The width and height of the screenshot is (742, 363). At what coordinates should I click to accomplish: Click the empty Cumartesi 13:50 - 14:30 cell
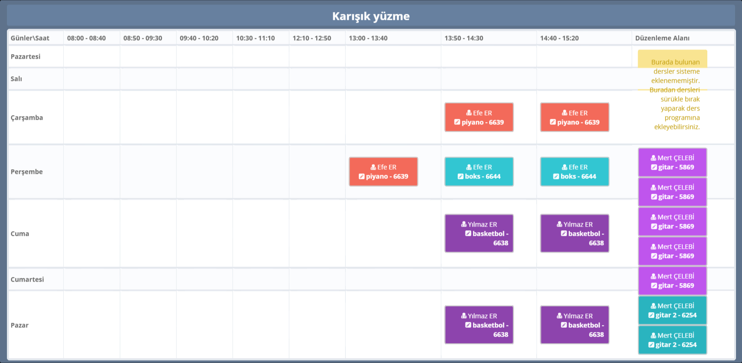489,279
